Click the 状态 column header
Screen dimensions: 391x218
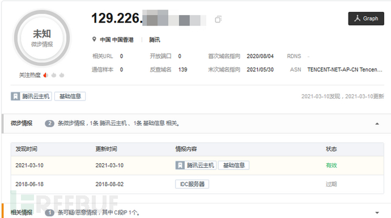pos(331,149)
